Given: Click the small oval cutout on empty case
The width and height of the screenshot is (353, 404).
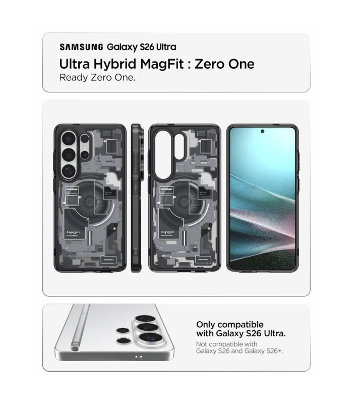Looking at the screenshot, I should [x=180, y=147].
